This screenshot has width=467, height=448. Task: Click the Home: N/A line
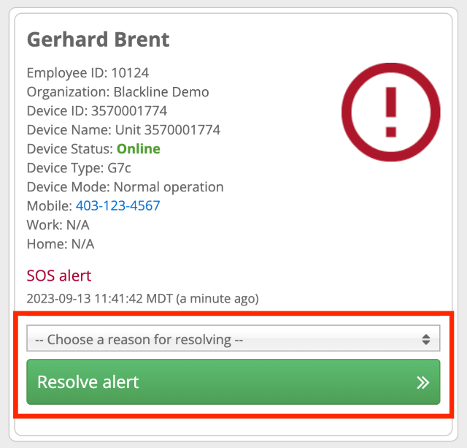61,244
